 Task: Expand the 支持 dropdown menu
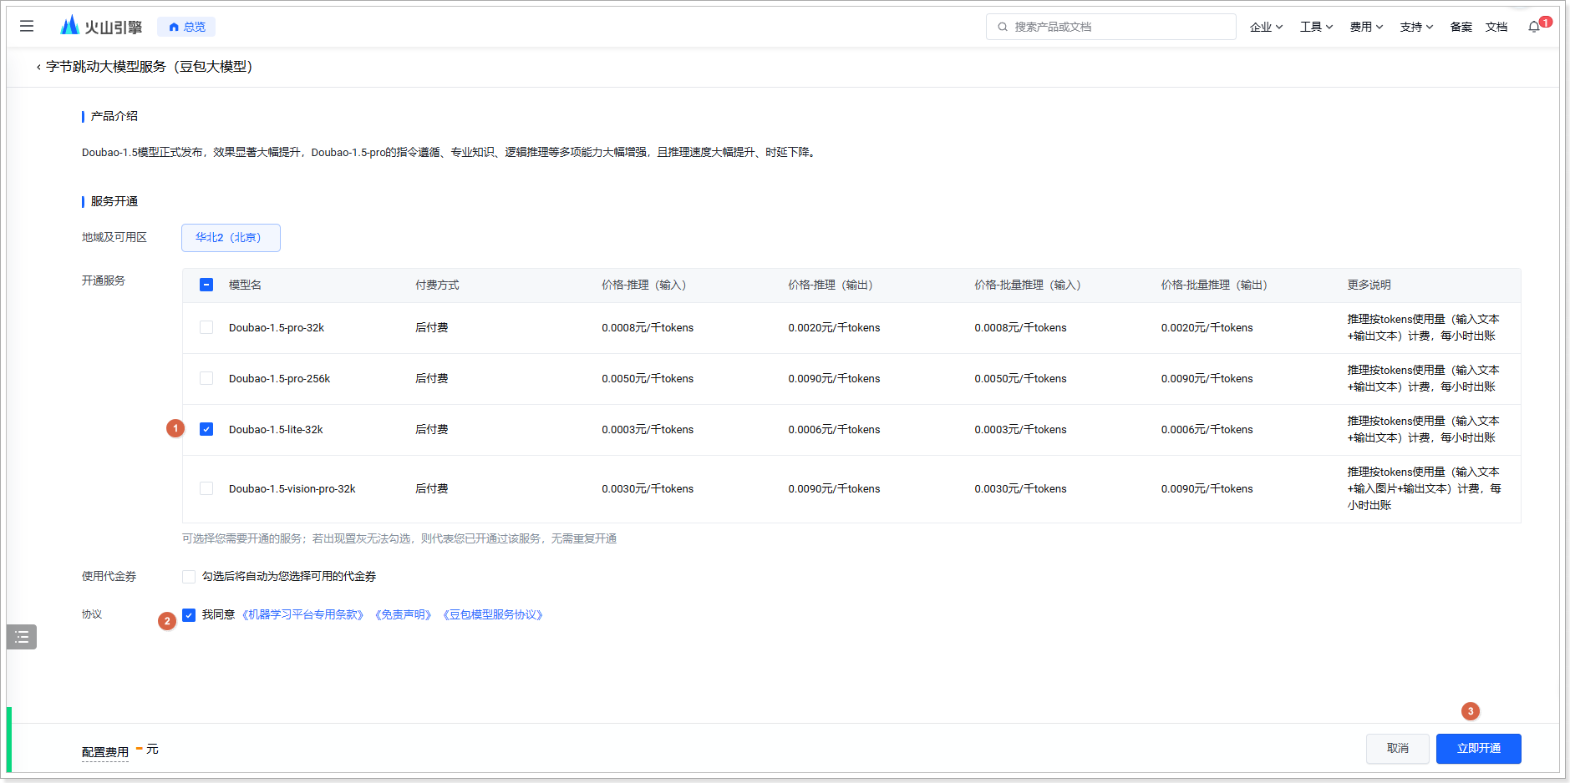(x=1416, y=27)
